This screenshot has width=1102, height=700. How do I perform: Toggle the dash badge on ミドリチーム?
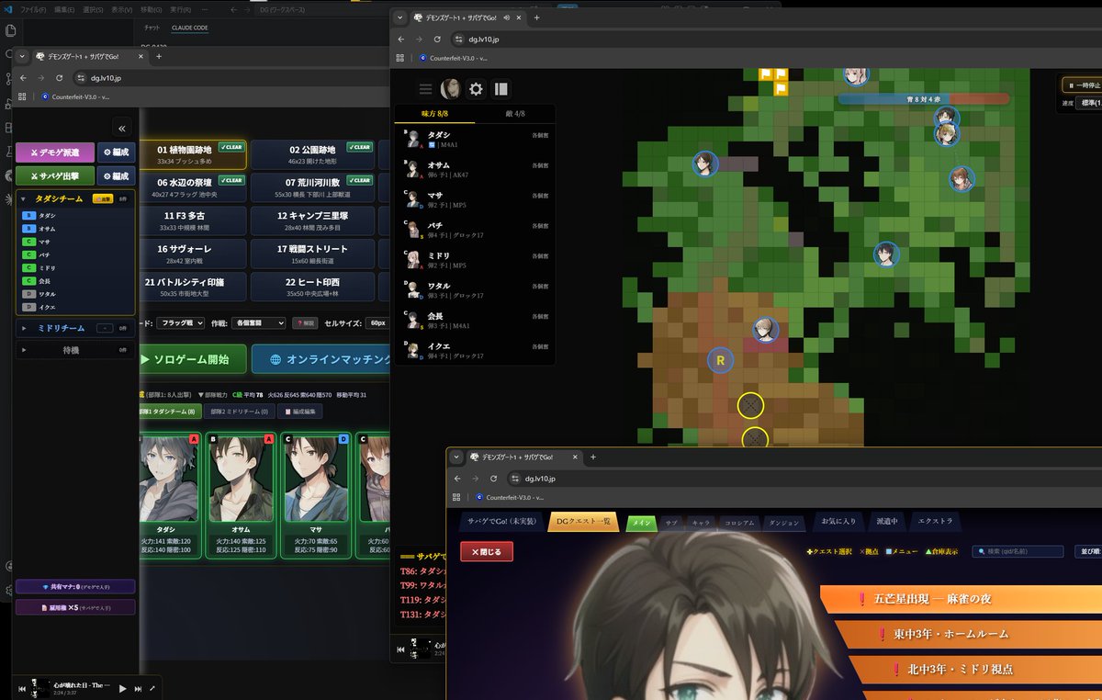click(x=104, y=327)
